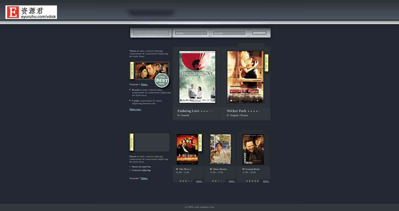Open the Motorcycle Diaries poster
This screenshot has height=211, width=399.
coord(220,149)
